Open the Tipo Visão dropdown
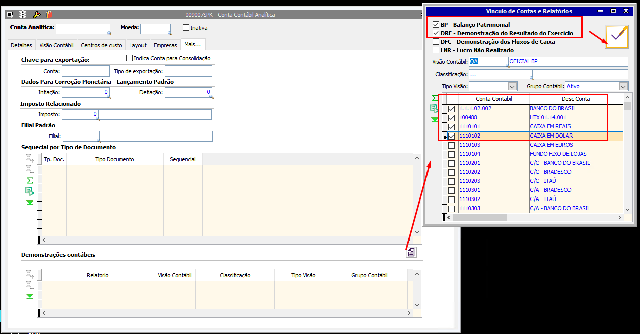 (x=513, y=86)
